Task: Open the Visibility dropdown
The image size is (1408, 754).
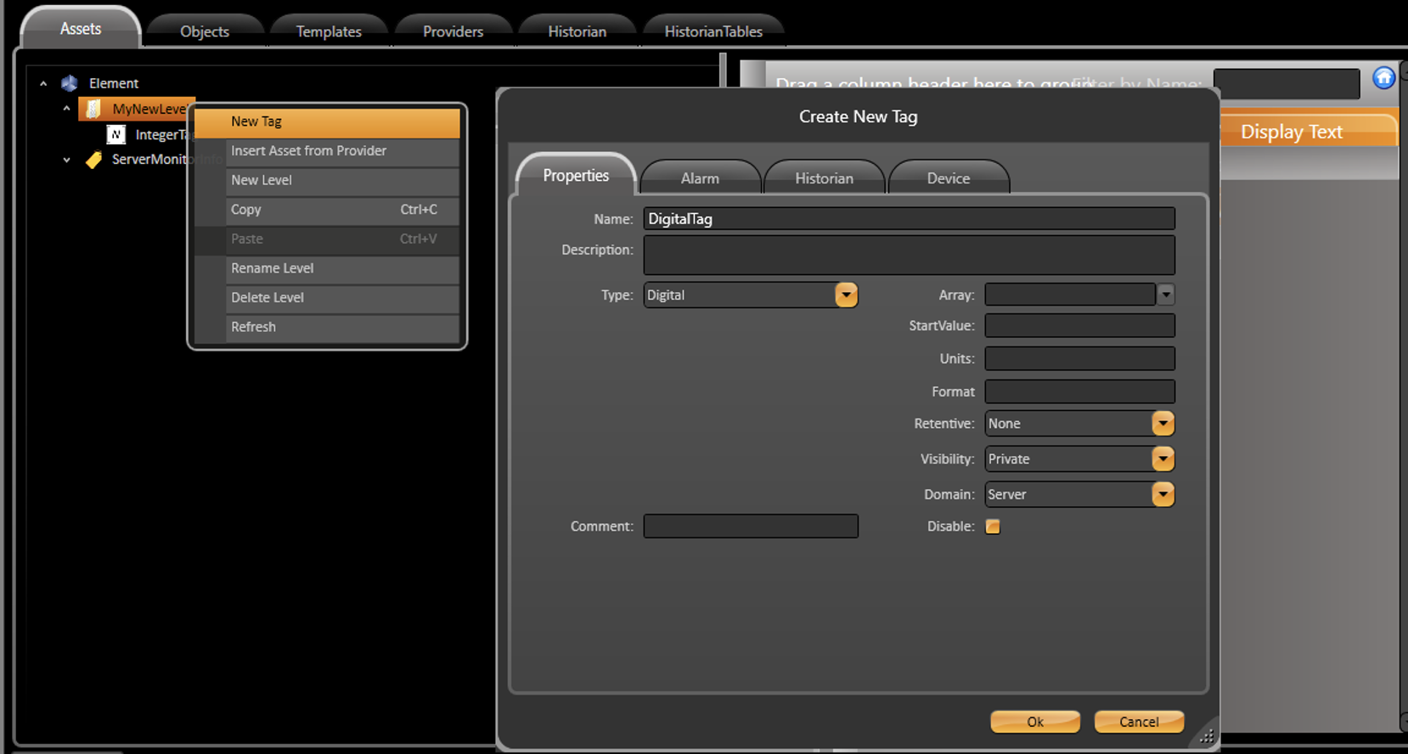Action: click(1163, 459)
